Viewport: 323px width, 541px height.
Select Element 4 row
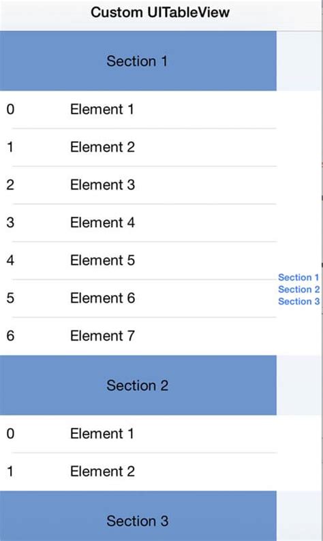138,223
